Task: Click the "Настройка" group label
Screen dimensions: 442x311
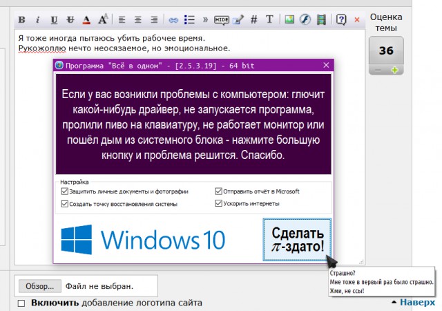Action: tap(75, 182)
